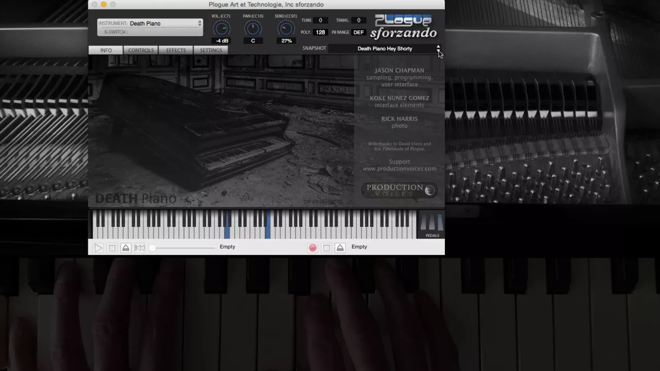Click the MIDI player play button
The image size is (660, 371).
click(x=98, y=248)
